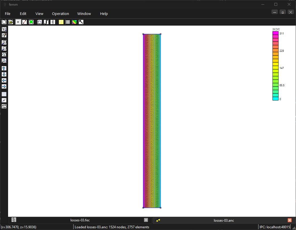This screenshot has width=296, height=230.
Task: Toggle snap to grid
Action: click(x=4, y=100)
